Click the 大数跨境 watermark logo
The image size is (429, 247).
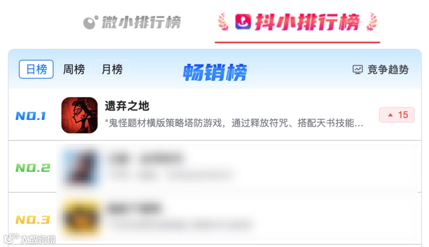(29, 239)
